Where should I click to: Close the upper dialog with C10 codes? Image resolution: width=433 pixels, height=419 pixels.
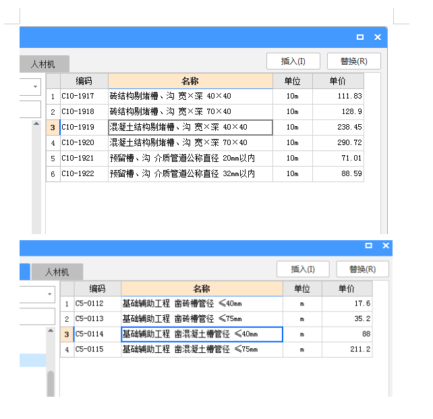tap(378, 37)
